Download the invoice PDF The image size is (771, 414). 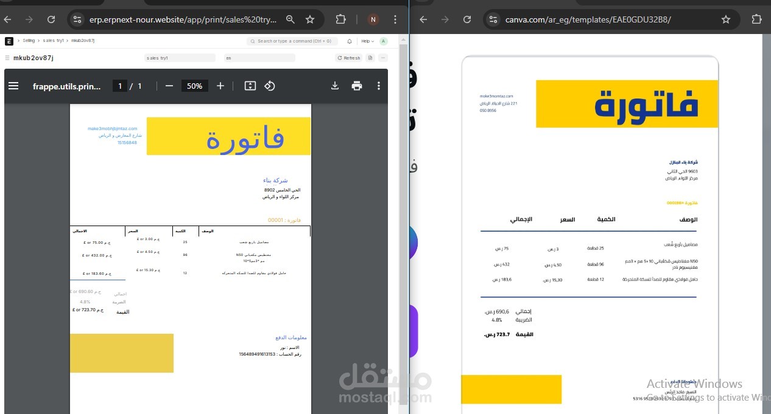tap(334, 86)
